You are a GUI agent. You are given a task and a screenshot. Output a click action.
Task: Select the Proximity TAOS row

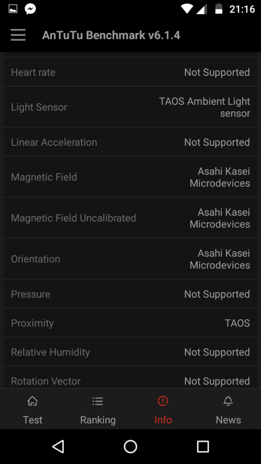130,323
